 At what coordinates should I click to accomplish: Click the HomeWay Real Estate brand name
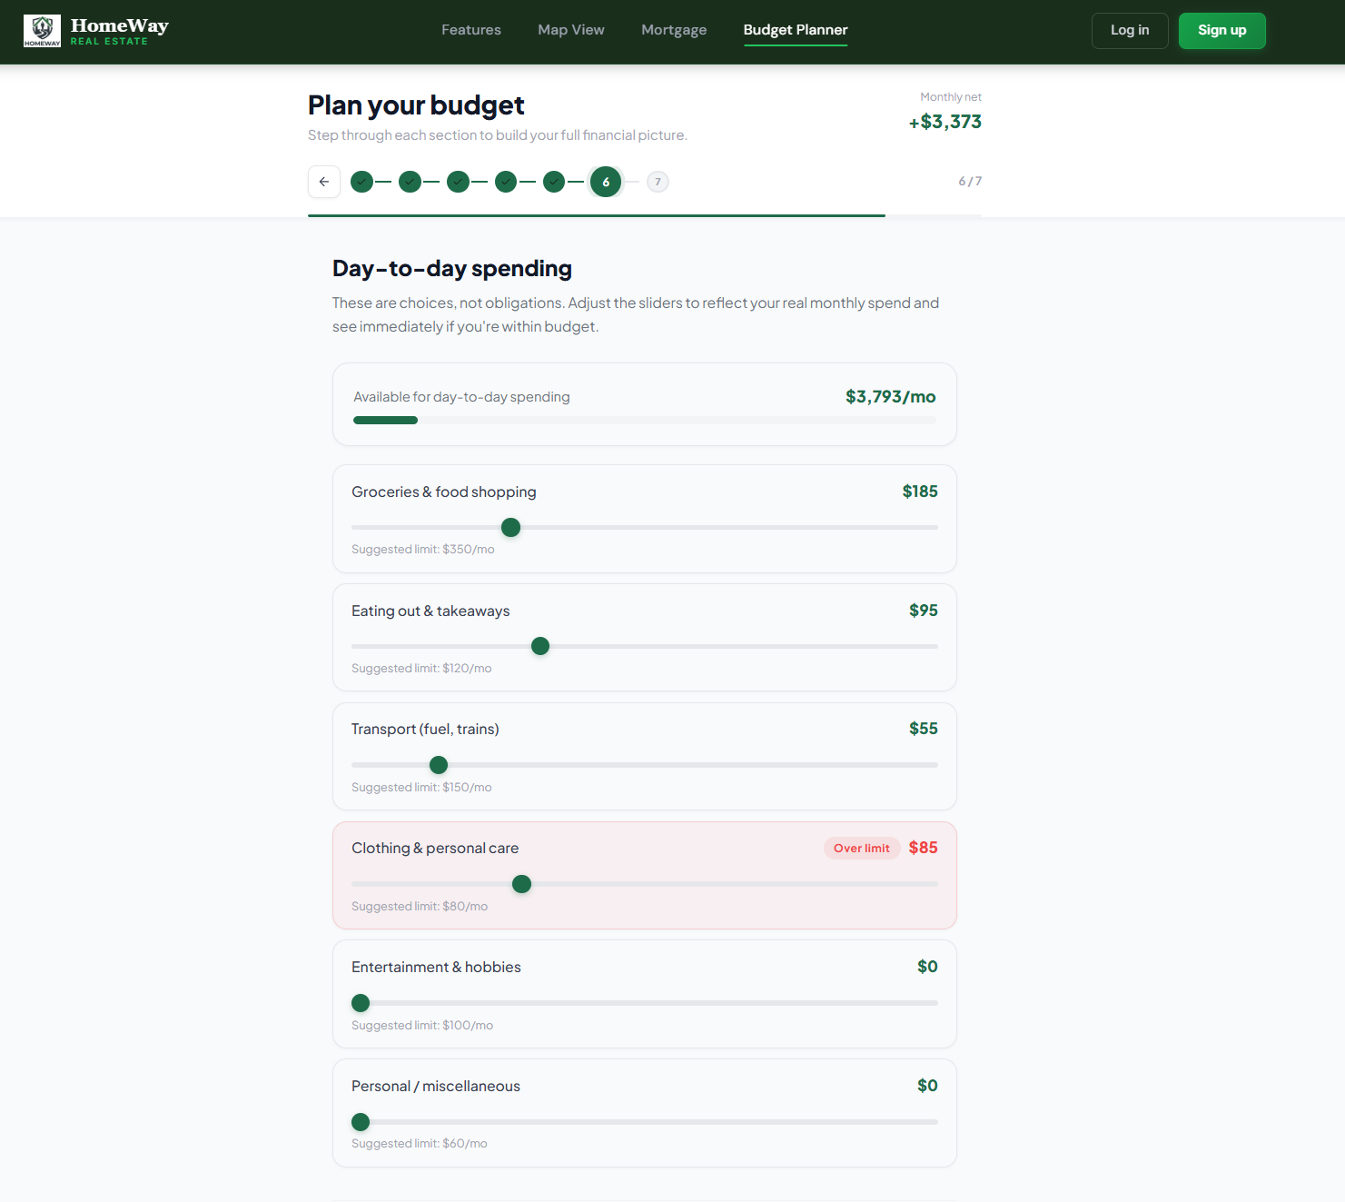pyautogui.click(x=120, y=31)
